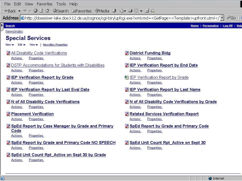
Task: Click the icon beside District Funding Bldg
Action: point(127,53)
